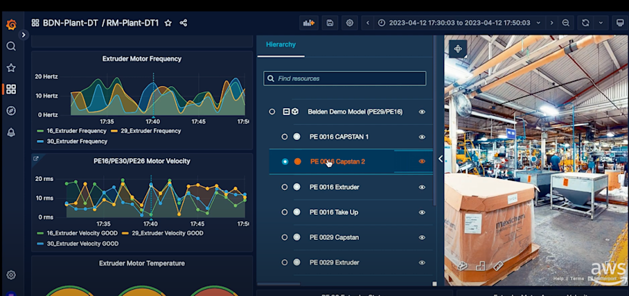Open Dashboards icon in the sidebar

[11, 89]
